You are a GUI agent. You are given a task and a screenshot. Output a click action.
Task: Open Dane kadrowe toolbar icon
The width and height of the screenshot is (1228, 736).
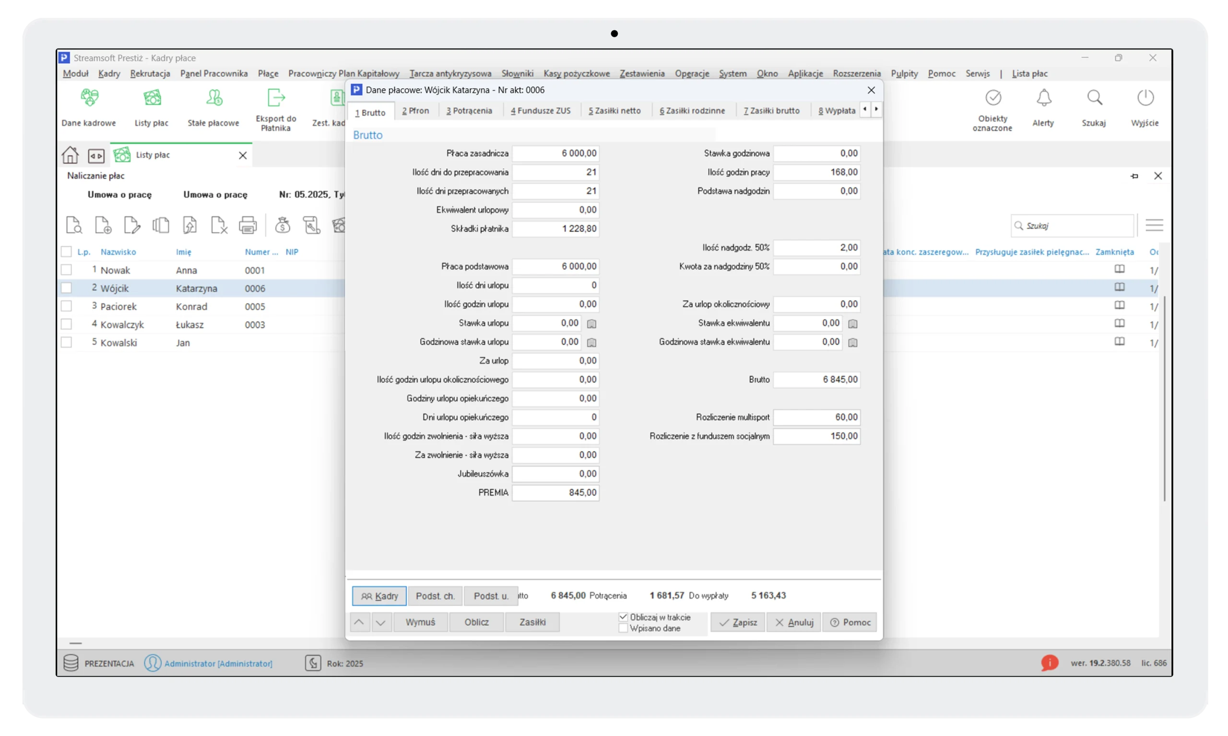pos(89,98)
